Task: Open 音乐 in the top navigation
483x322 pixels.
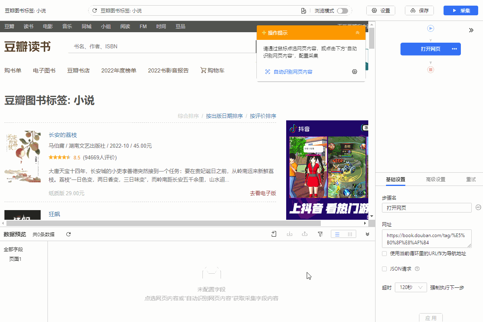Action: (x=67, y=27)
